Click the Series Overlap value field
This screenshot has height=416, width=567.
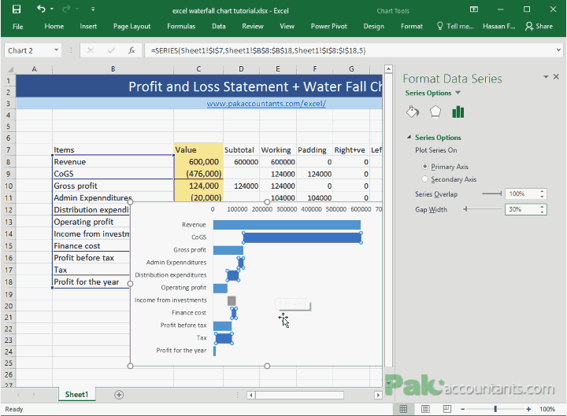pos(521,194)
